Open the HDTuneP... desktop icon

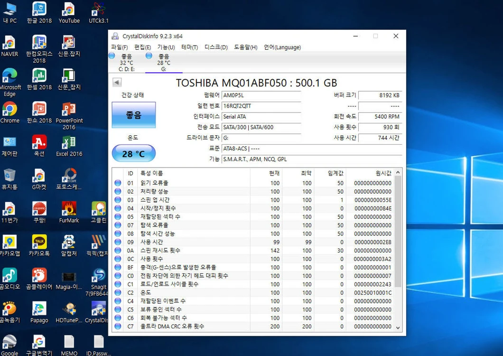[x=69, y=312]
